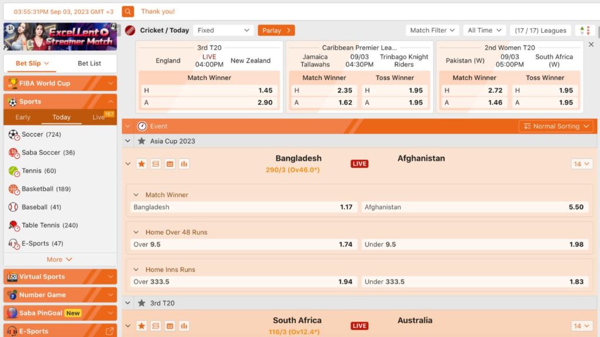Open scorecard list icon for Bangladesh match

(156, 164)
